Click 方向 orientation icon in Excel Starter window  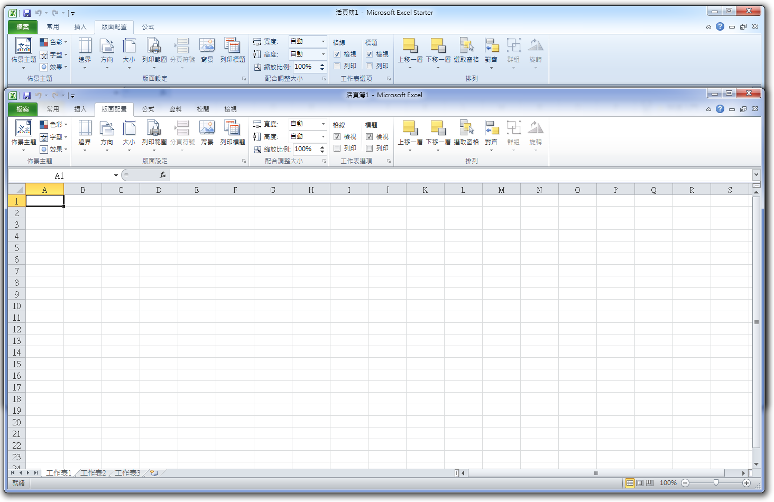point(107,46)
